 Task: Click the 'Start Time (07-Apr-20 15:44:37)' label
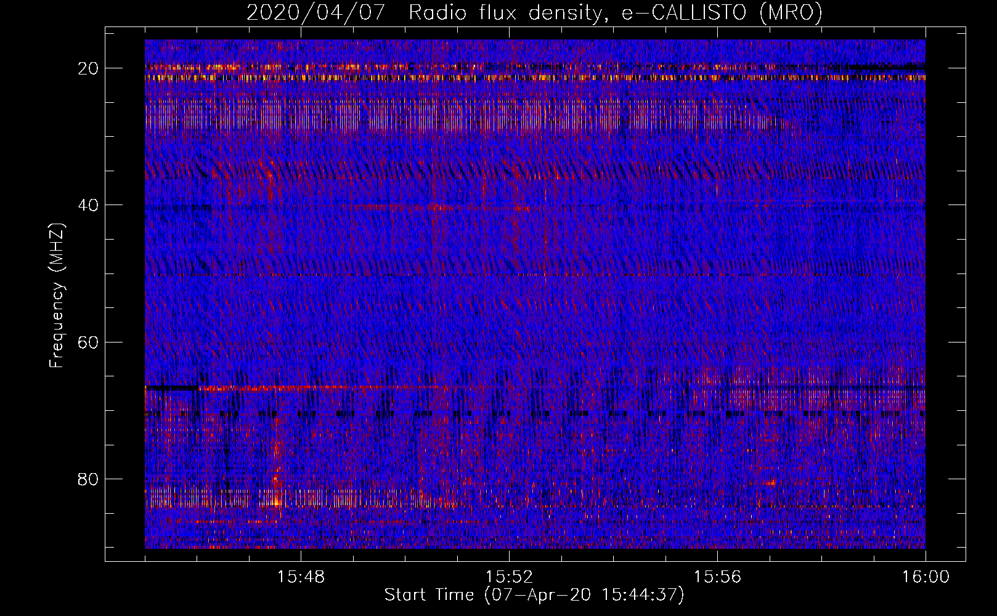click(x=534, y=595)
